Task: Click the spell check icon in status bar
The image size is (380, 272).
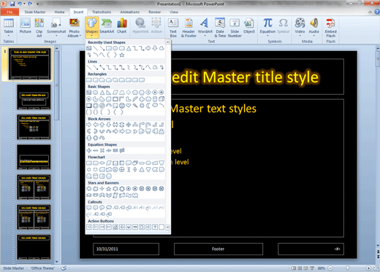Action: point(64,268)
